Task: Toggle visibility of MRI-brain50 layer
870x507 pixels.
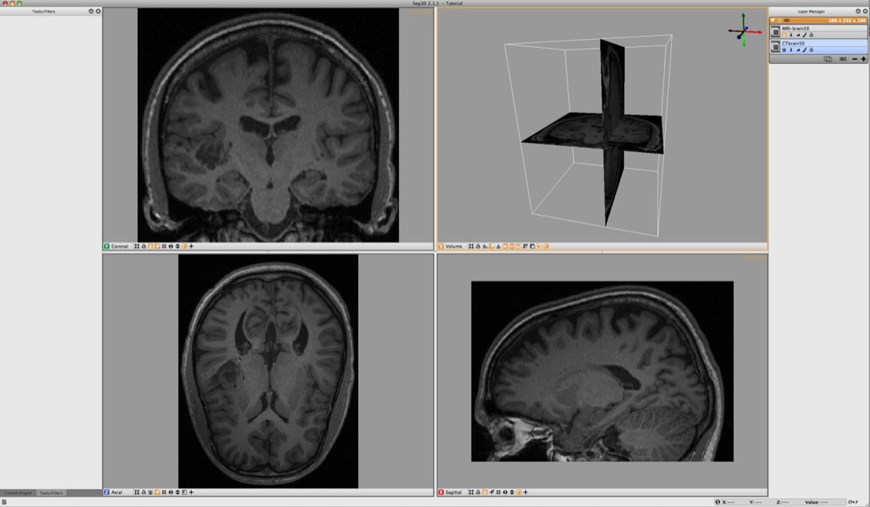Action: (x=784, y=35)
